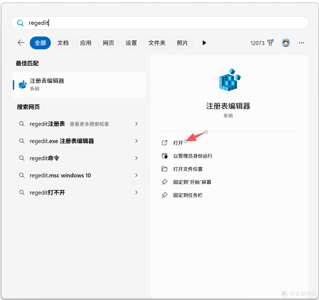The width and height of the screenshot is (319, 300).
Task: Switch to the 应用 filter tab
Action: tap(86, 43)
